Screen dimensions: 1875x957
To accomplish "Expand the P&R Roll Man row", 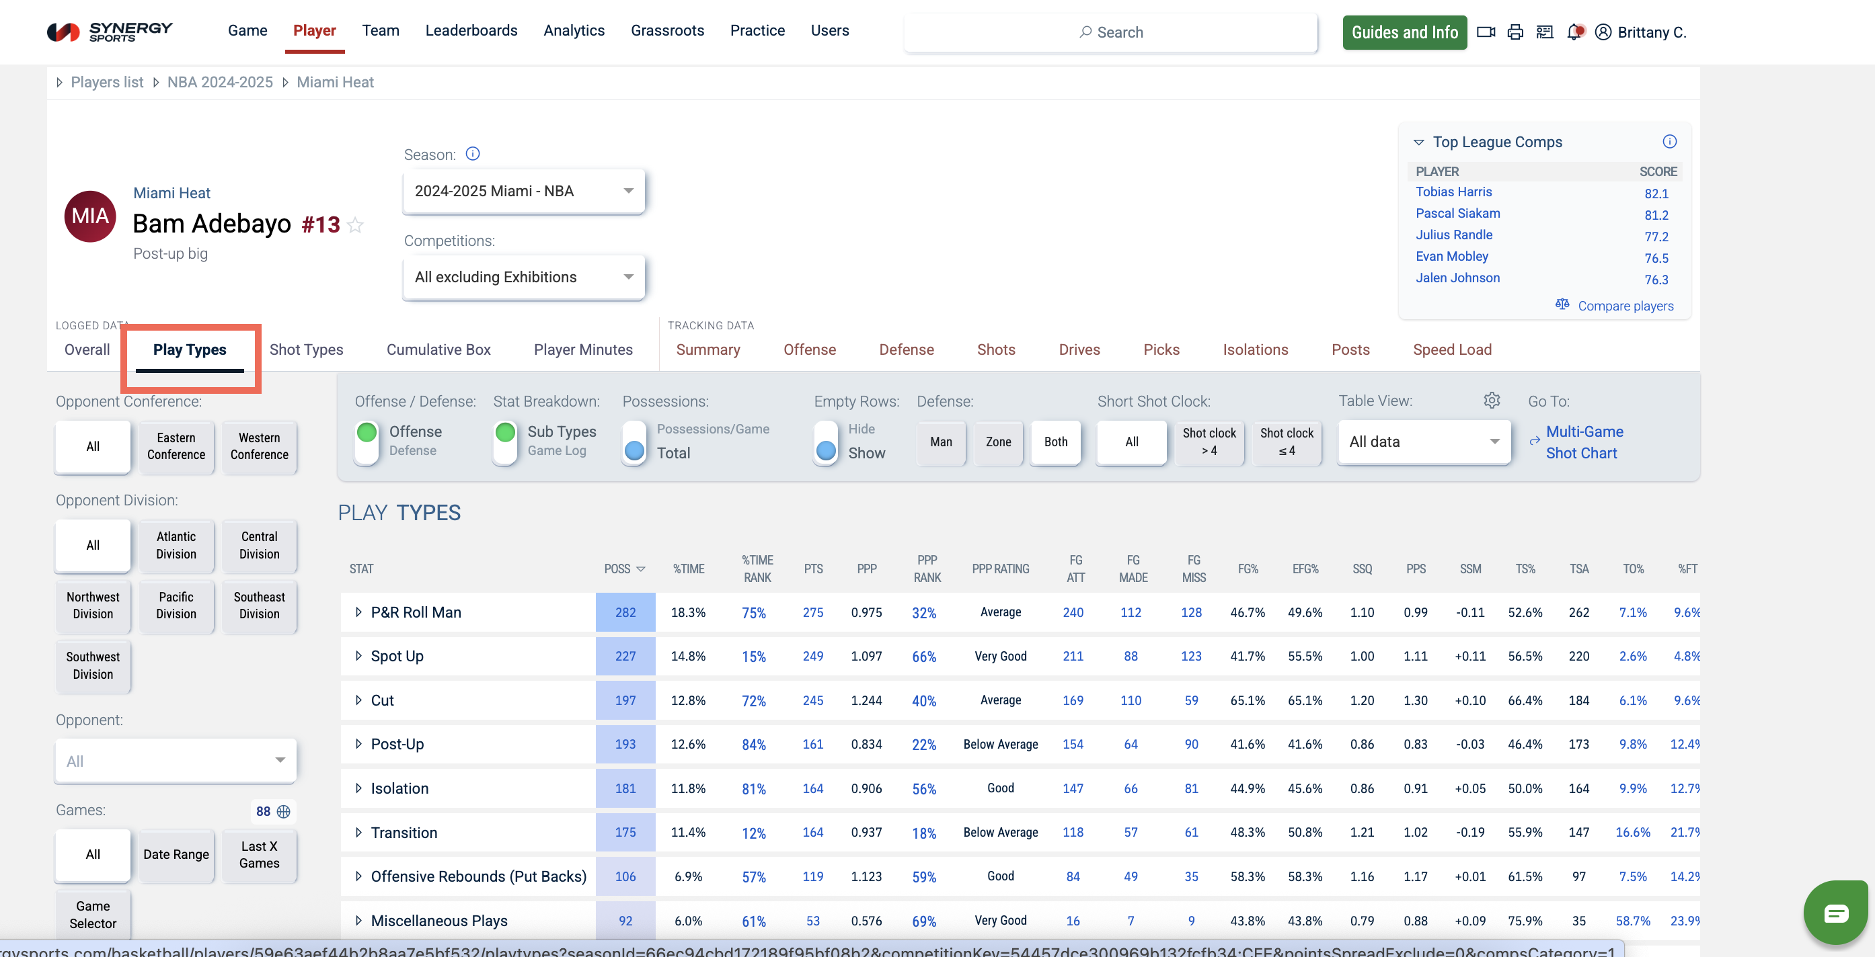I will 358,612.
